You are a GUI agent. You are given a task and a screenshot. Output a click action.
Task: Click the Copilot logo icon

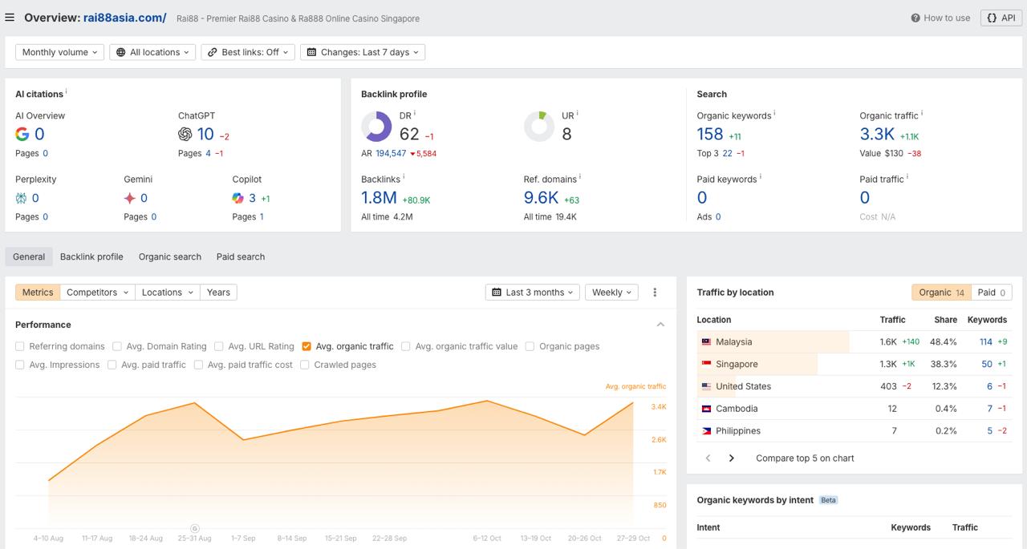pos(237,198)
